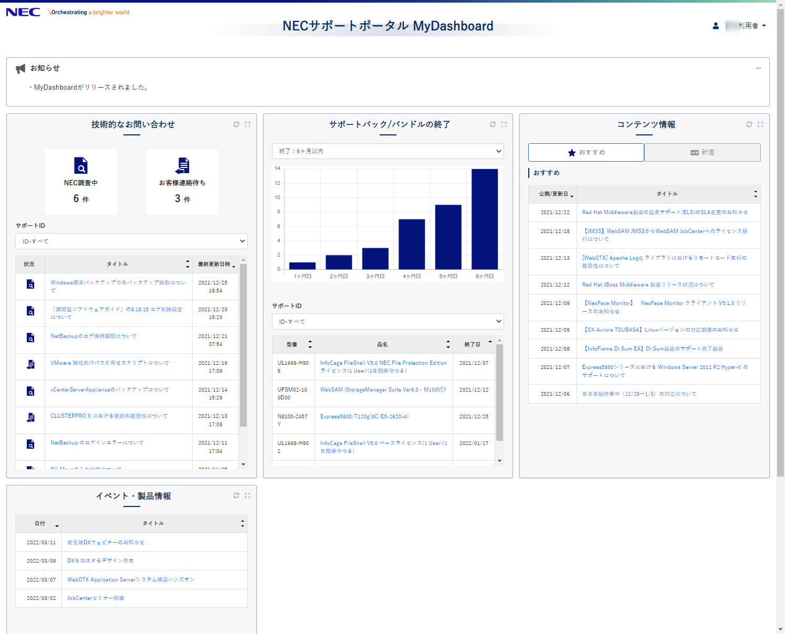
Task: Click status icon for 認証ソフトウェアガイド row
Action: click(x=30, y=311)
